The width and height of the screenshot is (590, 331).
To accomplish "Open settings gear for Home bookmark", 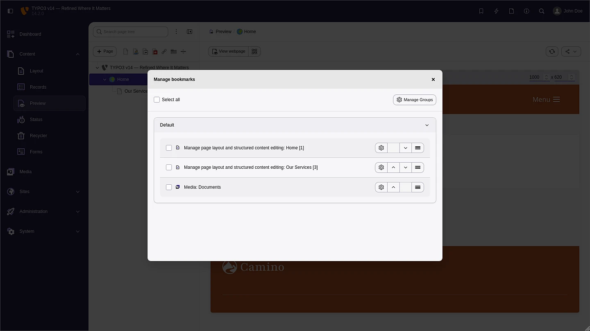I will point(381,148).
